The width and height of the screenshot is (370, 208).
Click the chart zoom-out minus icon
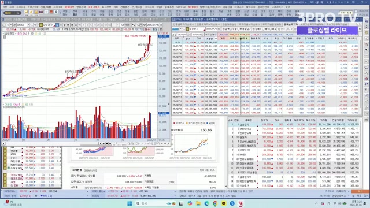[162, 143]
